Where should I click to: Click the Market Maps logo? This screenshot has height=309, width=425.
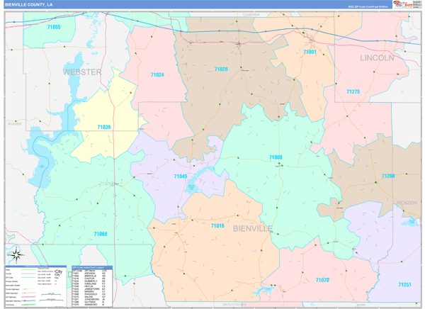[402, 4]
